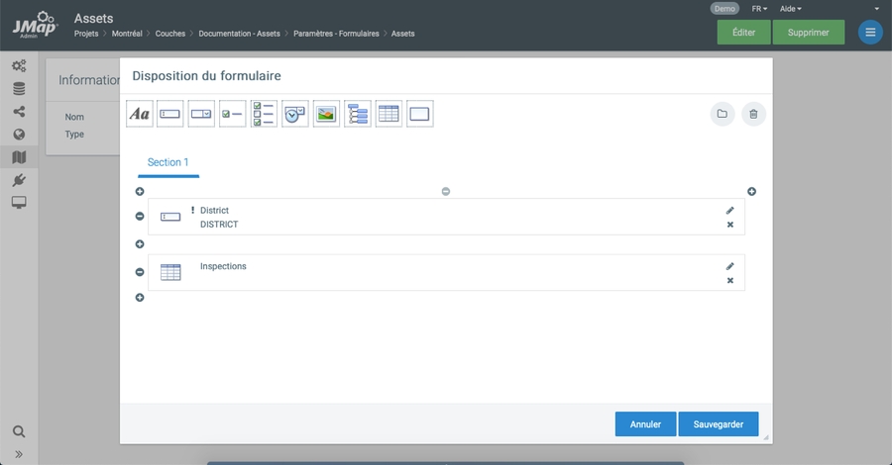Image resolution: width=892 pixels, height=465 pixels.
Task: Select the text label component (Aa)
Action: pyautogui.click(x=140, y=114)
